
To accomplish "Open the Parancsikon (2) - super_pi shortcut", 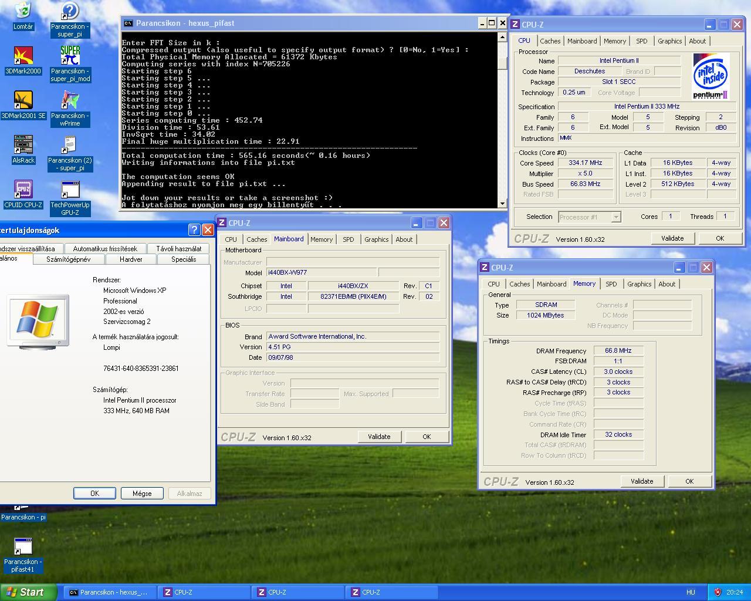I will click(x=70, y=153).
